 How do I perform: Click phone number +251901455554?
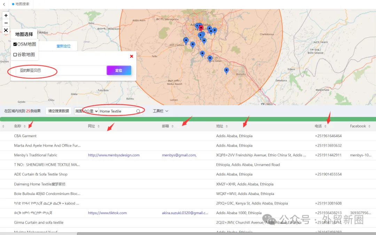pos(328,174)
